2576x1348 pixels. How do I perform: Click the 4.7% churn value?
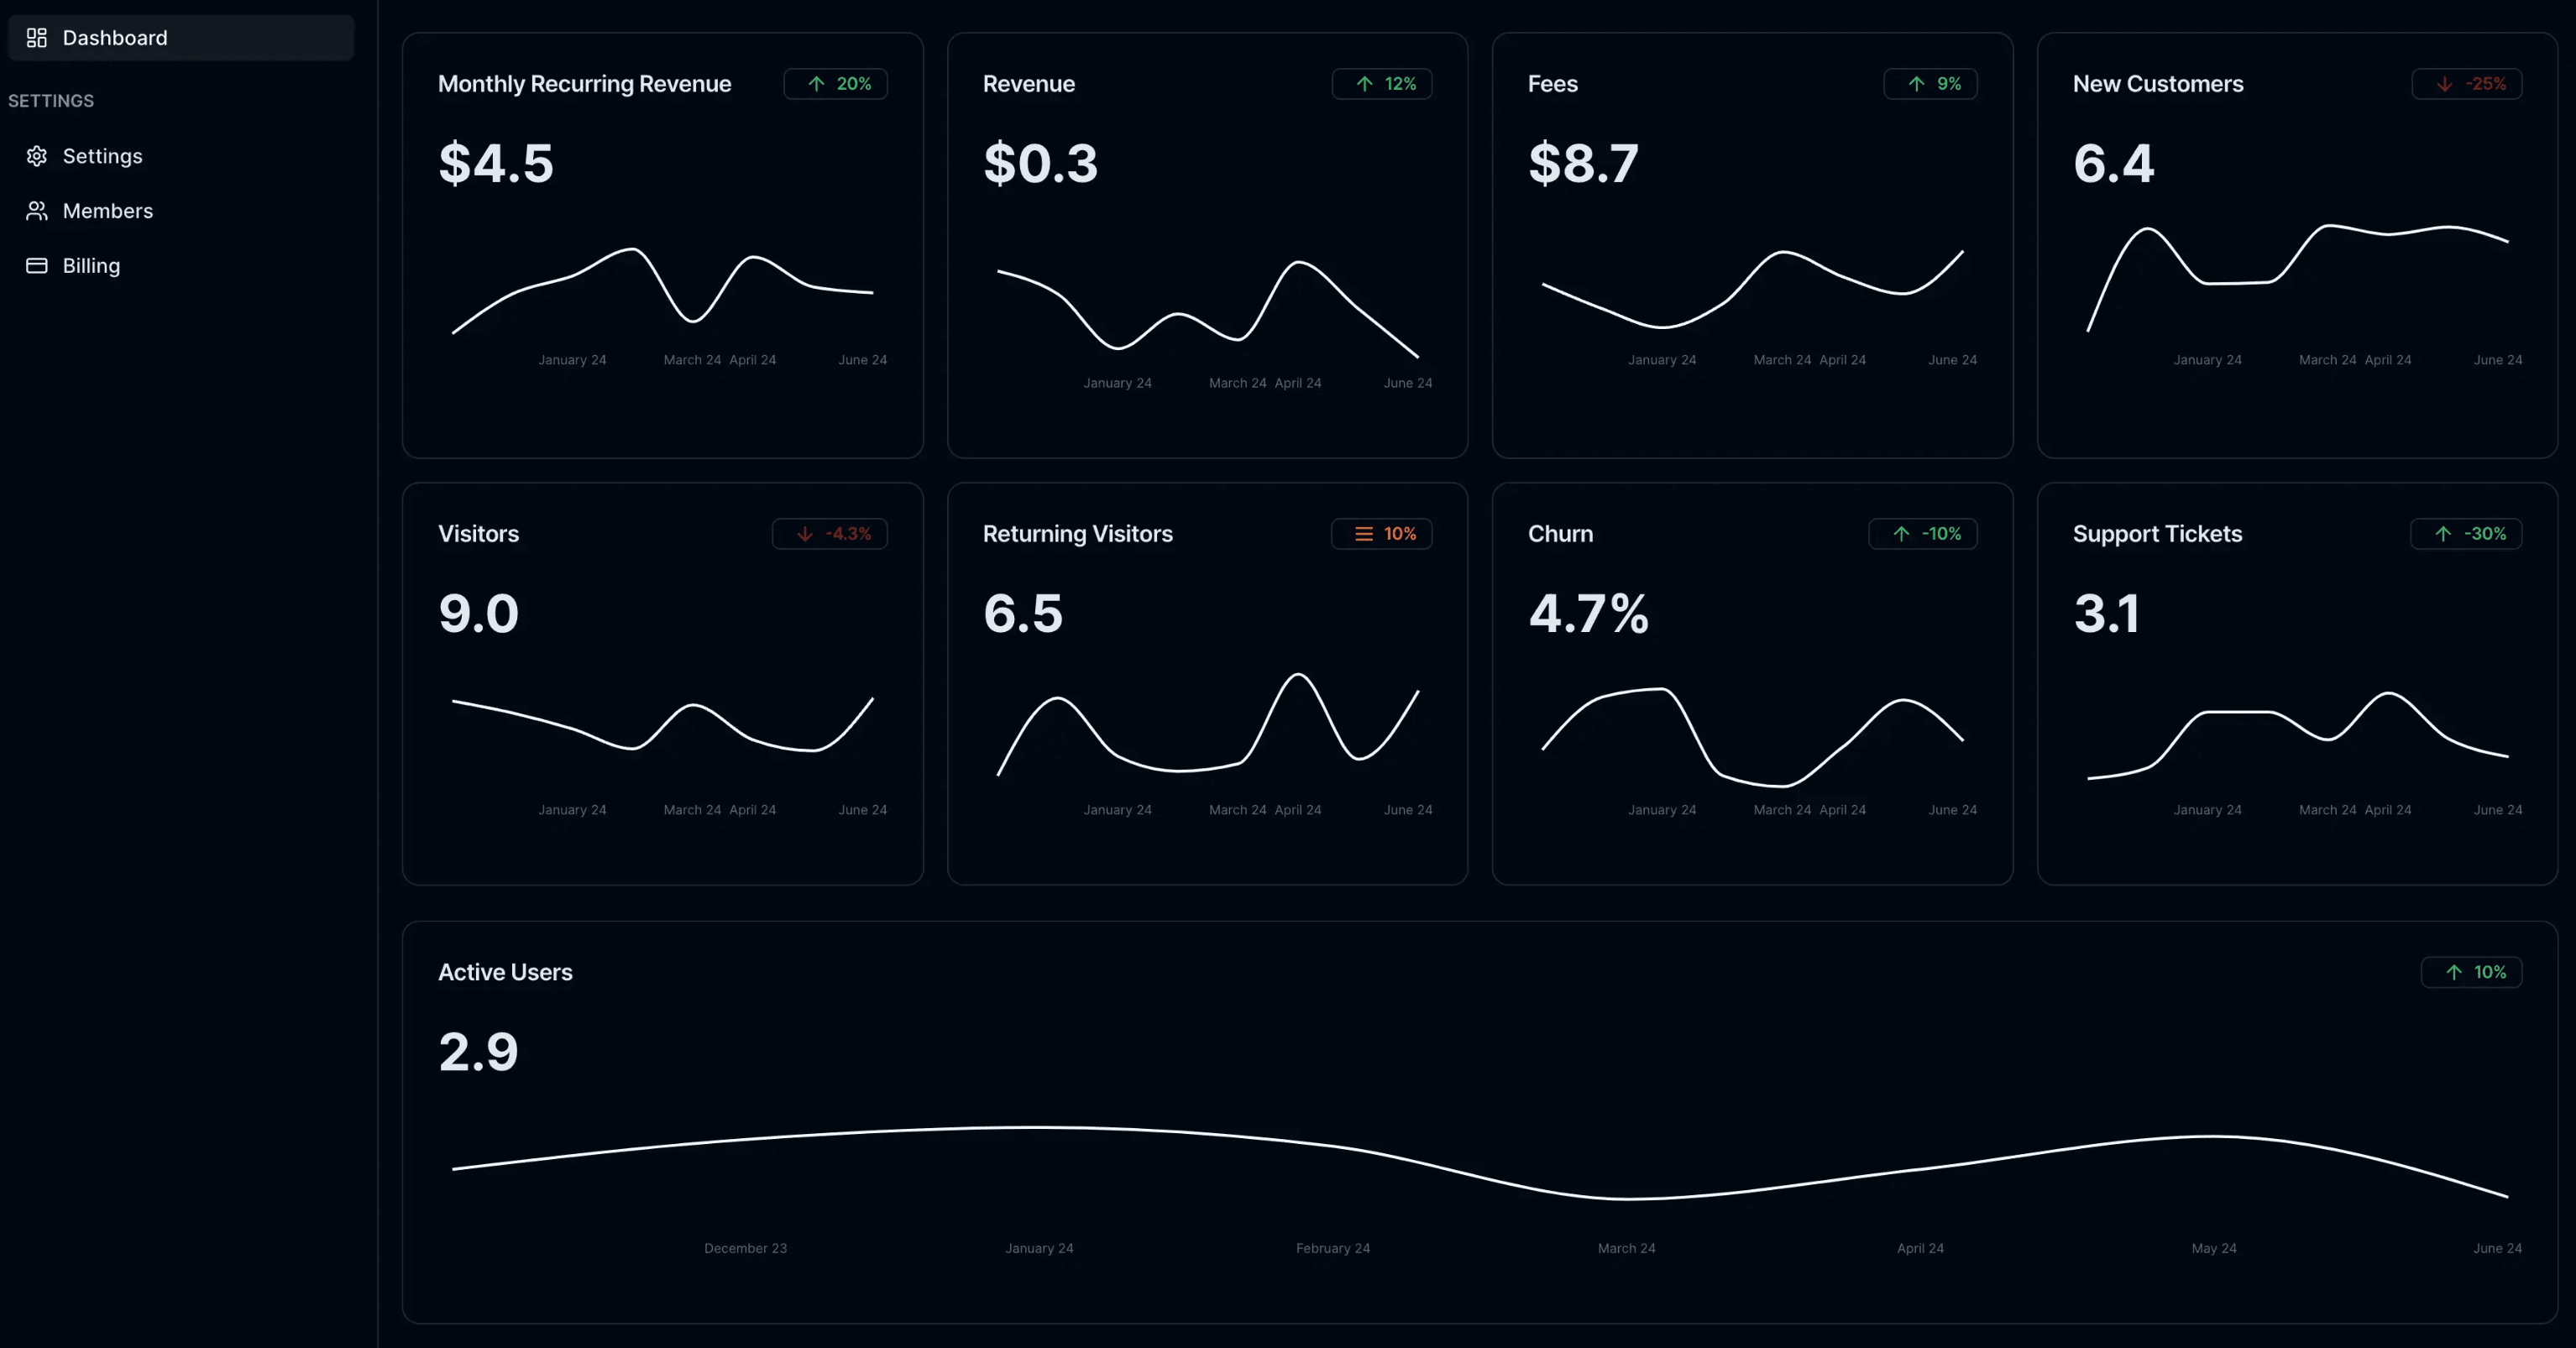(1589, 613)
